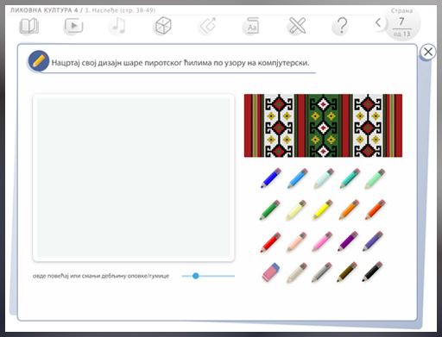Pick the violet-blue pencil
This screenshot has width=442, height=337.
(373, 241)
